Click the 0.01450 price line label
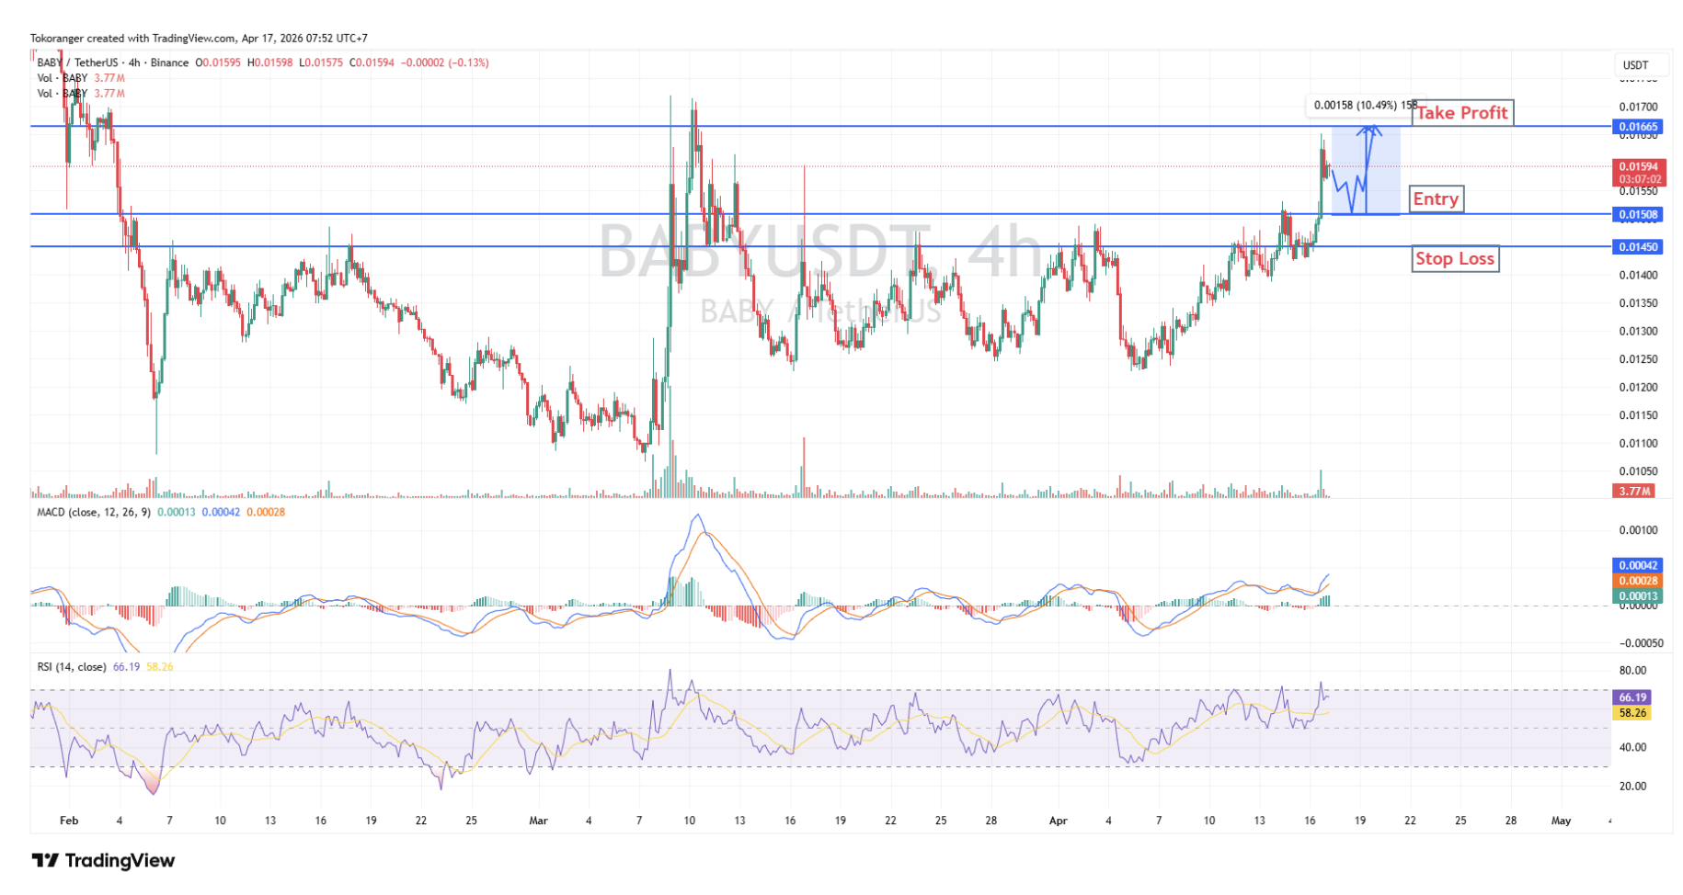This screenshot has height=895, width=1683. 1636,247
